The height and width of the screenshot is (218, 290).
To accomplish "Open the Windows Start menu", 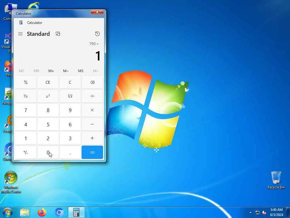I will 7,212.
